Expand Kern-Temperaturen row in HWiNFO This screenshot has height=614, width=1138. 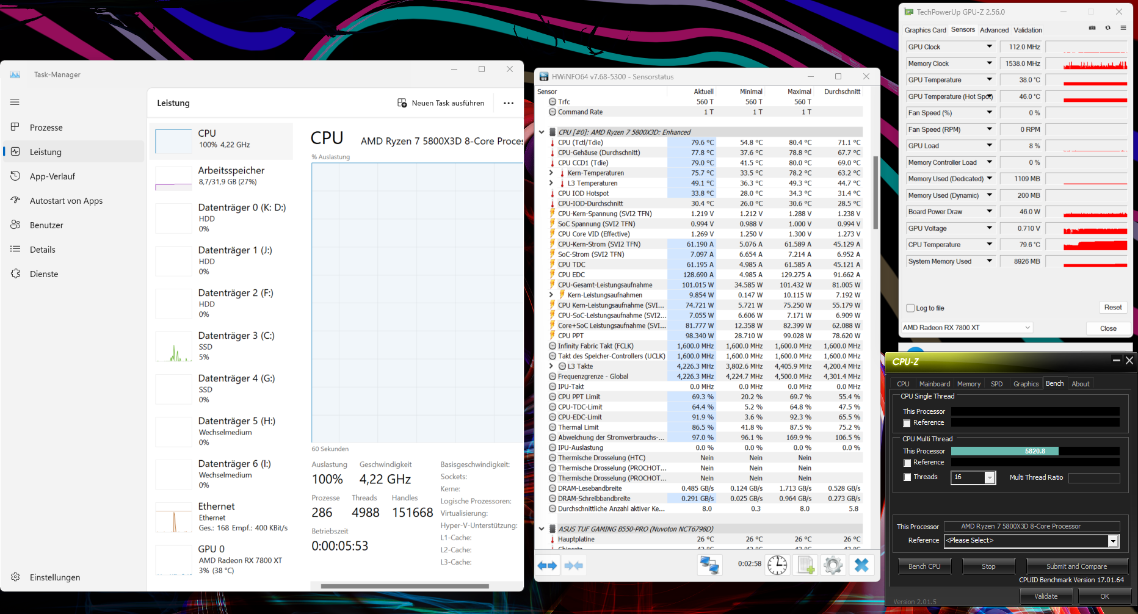551,173
